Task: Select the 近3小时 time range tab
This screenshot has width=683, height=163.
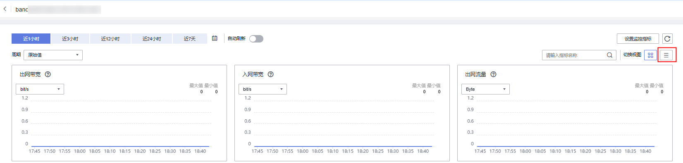Action: point(70,39)
